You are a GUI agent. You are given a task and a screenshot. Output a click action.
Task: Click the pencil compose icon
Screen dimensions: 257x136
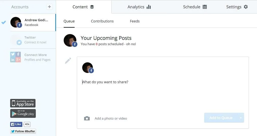[68, 61]
